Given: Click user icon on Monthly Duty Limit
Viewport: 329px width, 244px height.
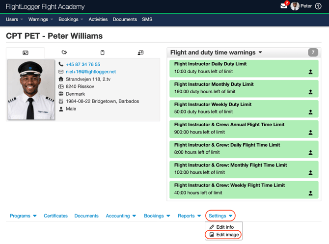Looking at the screenshot, I should tap(310, 92).
